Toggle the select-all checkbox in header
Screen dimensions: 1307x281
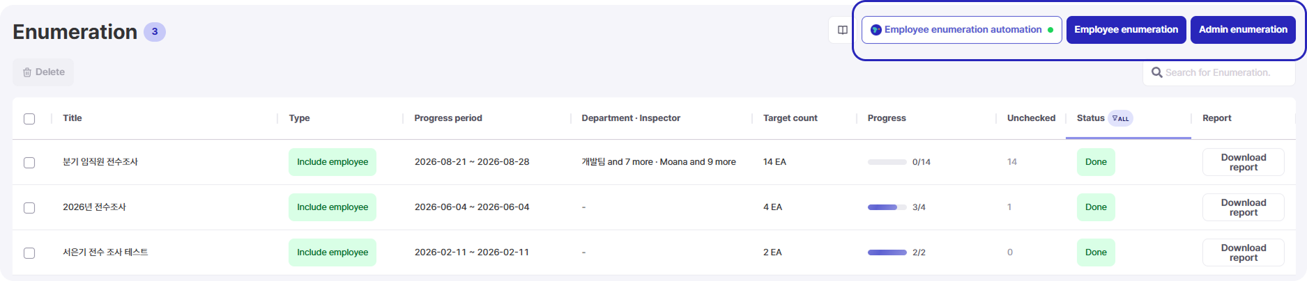click(29, 119)
